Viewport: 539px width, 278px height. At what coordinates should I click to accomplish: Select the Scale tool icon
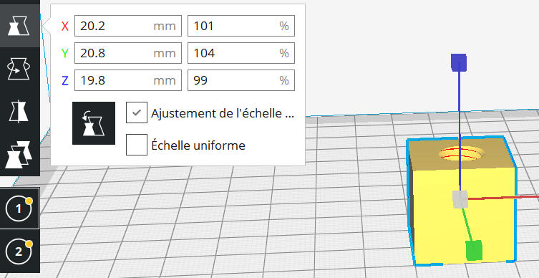19,26
